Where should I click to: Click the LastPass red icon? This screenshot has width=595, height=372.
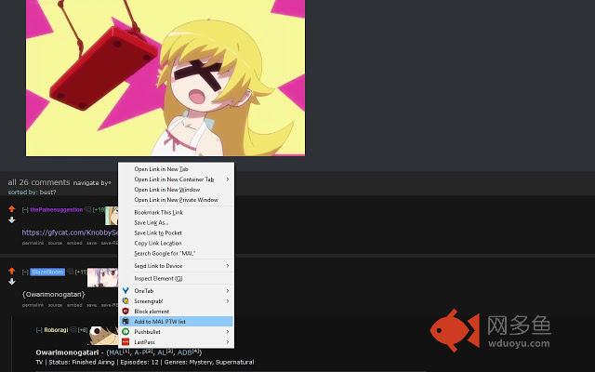click(126, 342)
